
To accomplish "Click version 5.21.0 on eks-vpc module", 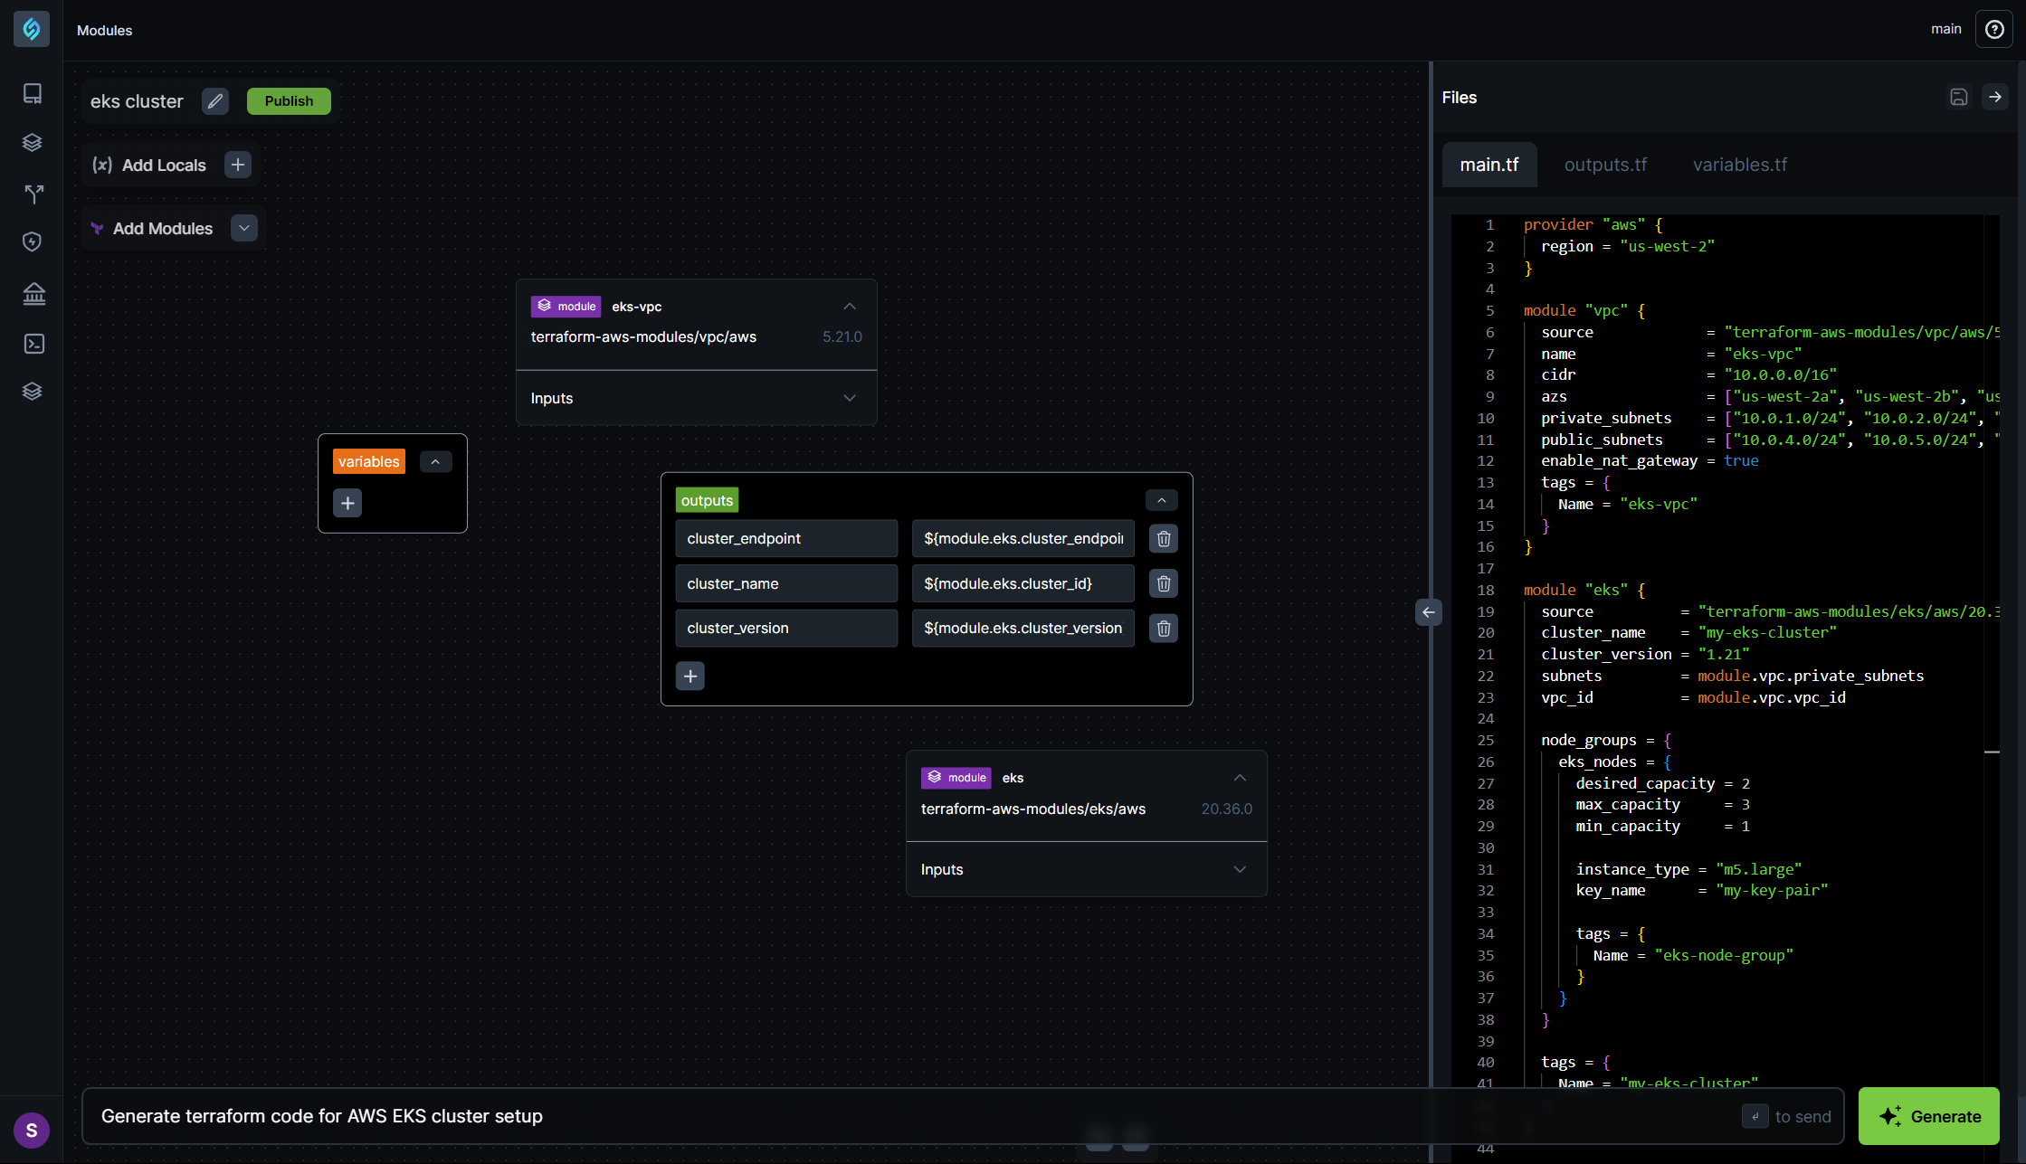I will (842, 336).
